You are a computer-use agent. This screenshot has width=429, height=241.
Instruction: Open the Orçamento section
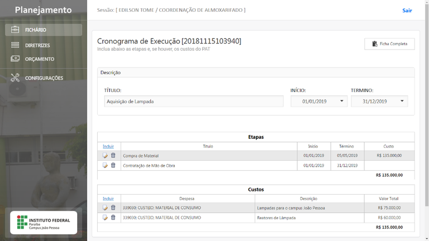pyautogui.click(x=39, y=59)
